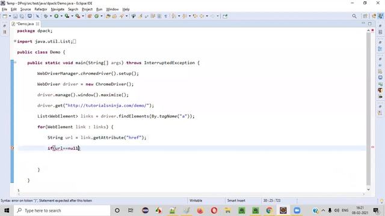Screen dimensions: 385x216
Task: Click the Back navigation arrow icon
Action: [202, 16]
